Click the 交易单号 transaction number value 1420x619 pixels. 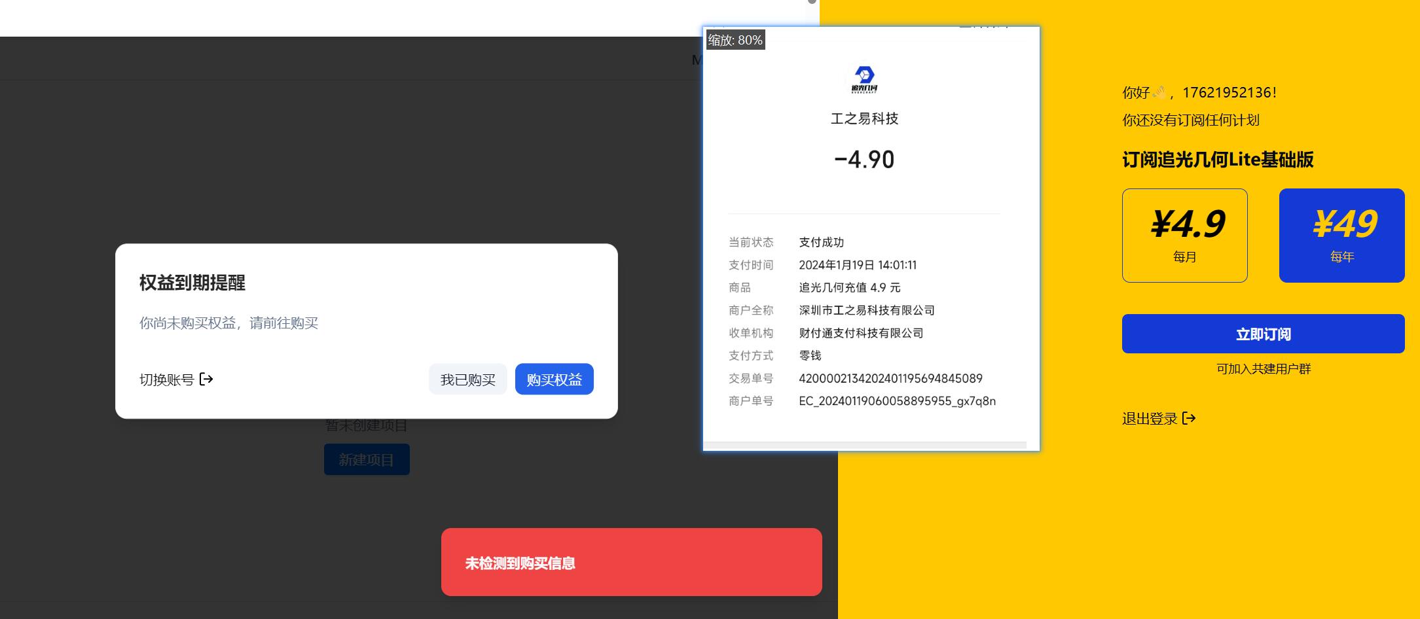(x=890, y=378)
